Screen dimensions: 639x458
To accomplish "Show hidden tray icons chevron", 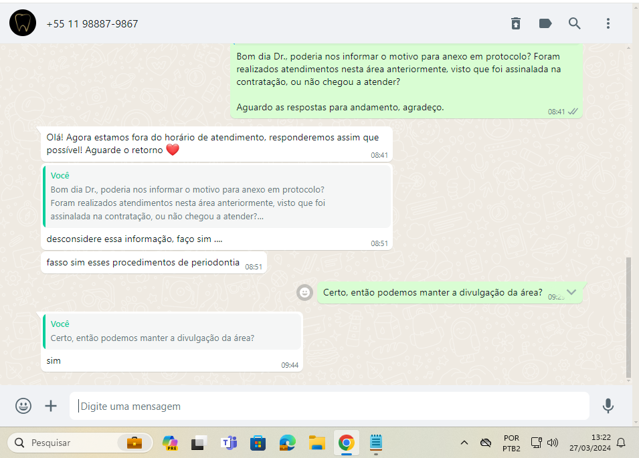I will [464, 443].
